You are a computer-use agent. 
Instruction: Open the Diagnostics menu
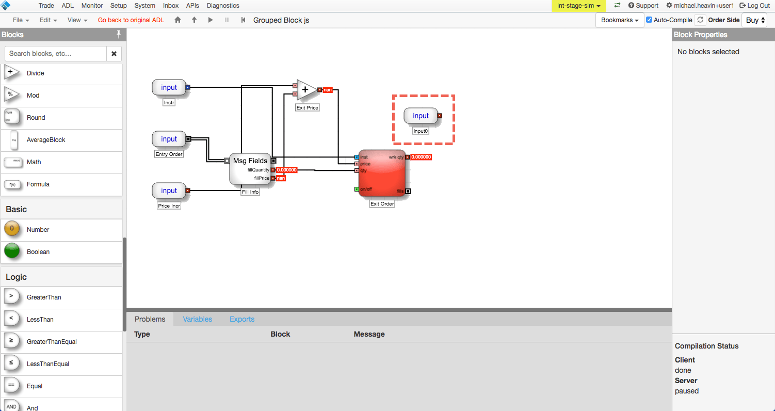223,6
